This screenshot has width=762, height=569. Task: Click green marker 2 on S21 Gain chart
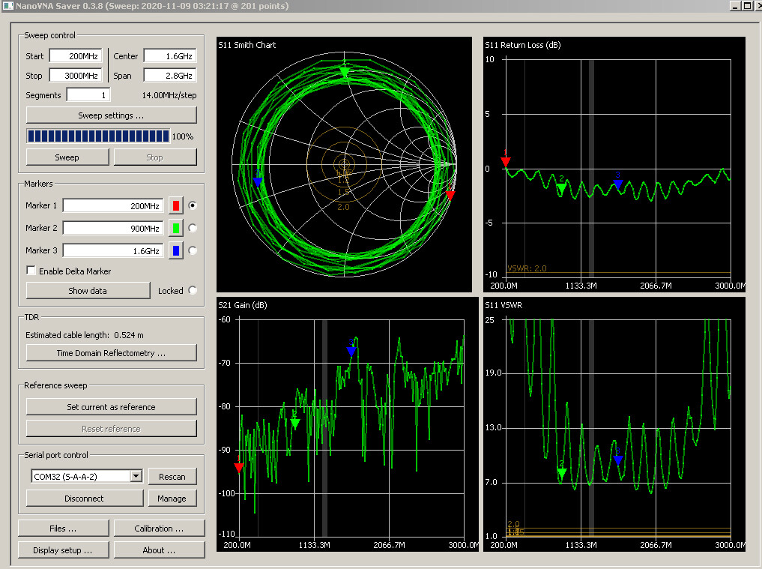pos(295,424)
